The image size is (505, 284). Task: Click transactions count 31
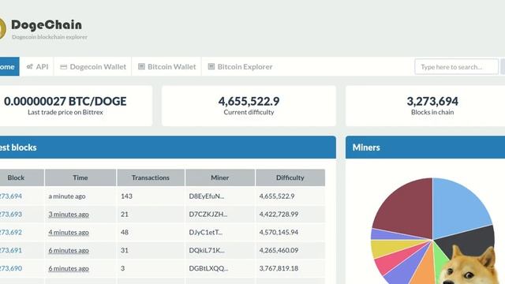[x=125, y=250]
